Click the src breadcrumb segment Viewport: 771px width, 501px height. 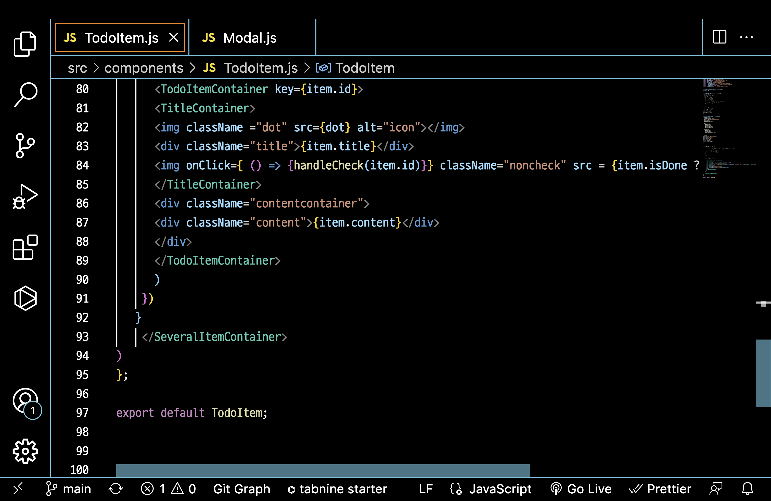(x=78, y=68)
